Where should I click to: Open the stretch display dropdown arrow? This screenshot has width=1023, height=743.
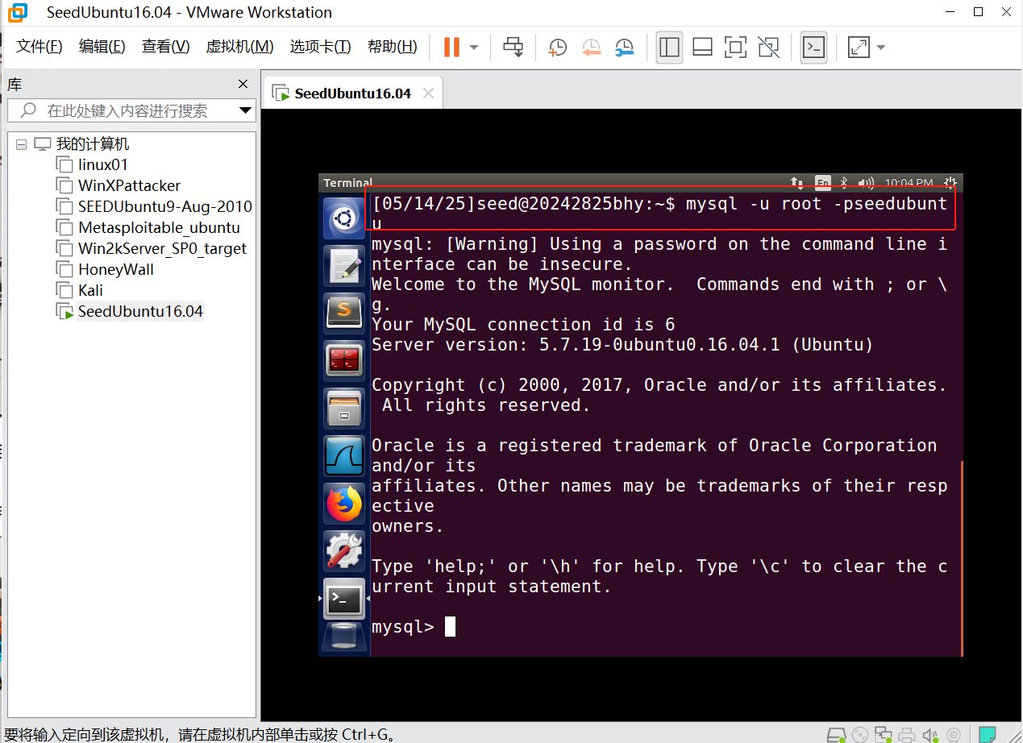[880, 48]
